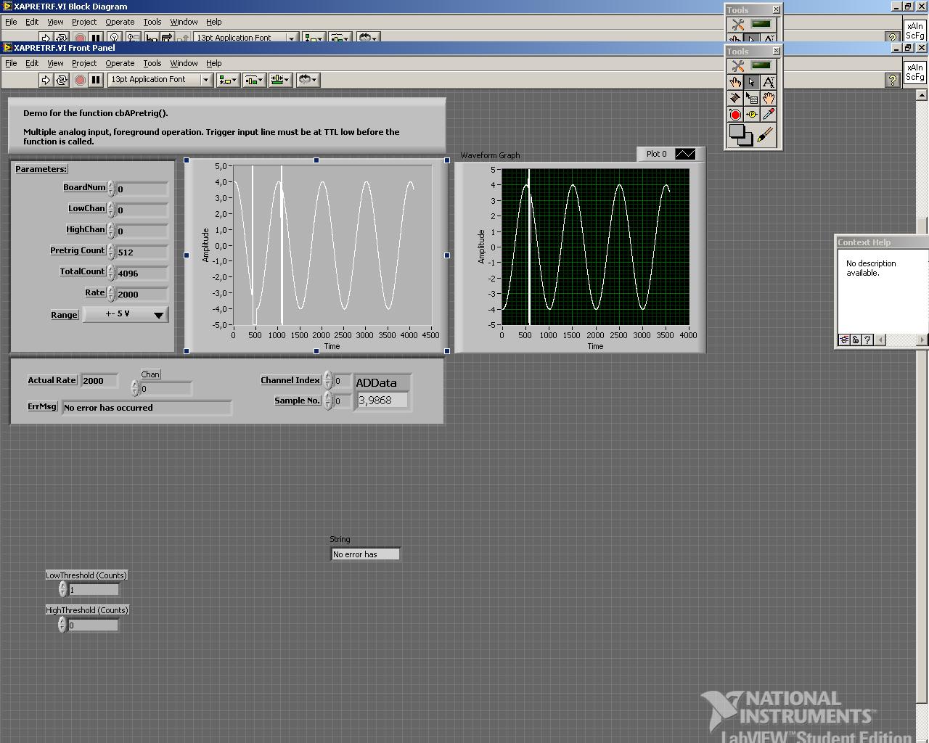Click the ADData value 3,9868
Viewport: 929px width, 743px height.
pyautogui.click(x=382, y=401)
